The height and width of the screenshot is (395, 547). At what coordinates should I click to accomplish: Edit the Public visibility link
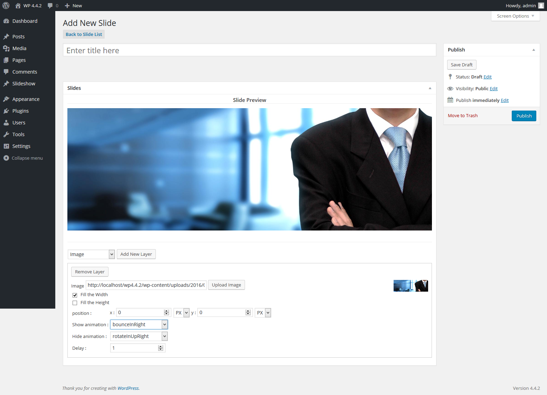coord(494,88)
